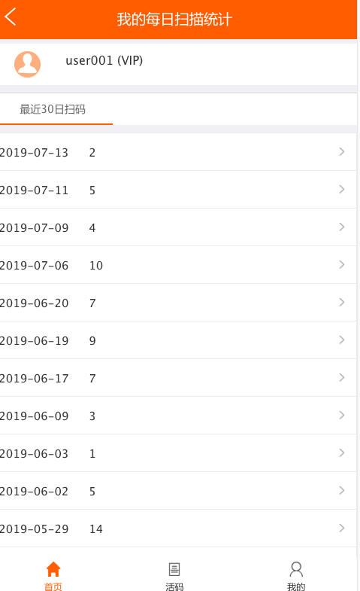Click the 我的每日扫描统计 header title
Viewport: 360px width, 591px height.
(x=174, y=20)
